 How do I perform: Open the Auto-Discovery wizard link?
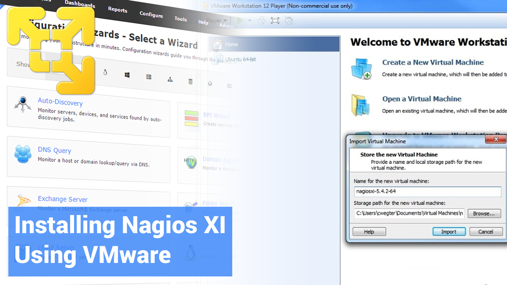tap(60, 103)
